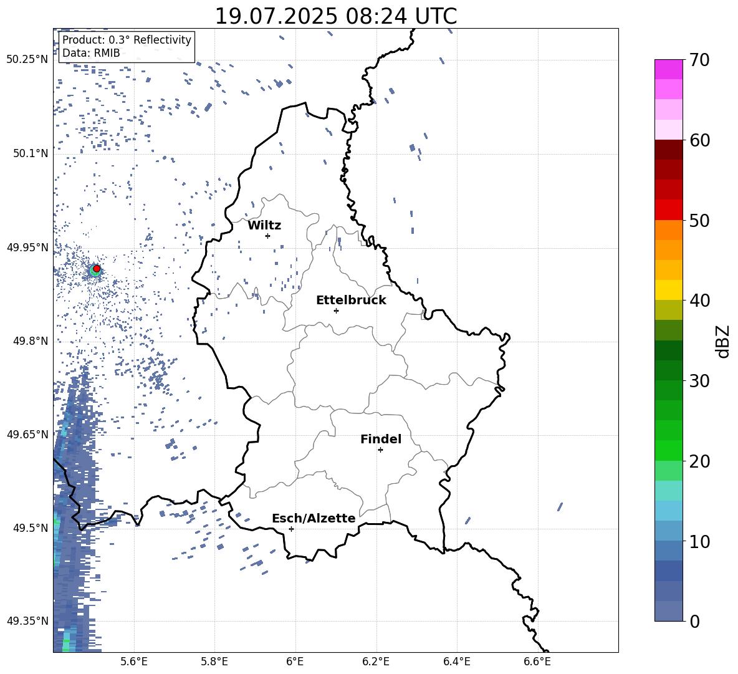This screenshot has height=674, width=738.
Task: Click the dBZ colorbar axis label
Action: 723,341
